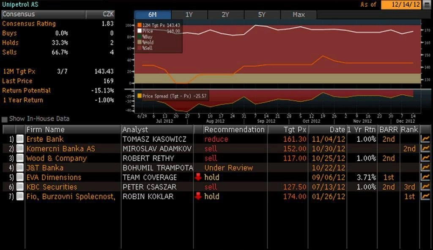The height and width of the screenshot is (250, 433).
Task: Open chart icon in Fio Burzovni row
Action: pos(425,196)
